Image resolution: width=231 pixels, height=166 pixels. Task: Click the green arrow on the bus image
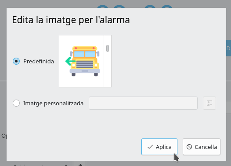[x=70, y=61]
